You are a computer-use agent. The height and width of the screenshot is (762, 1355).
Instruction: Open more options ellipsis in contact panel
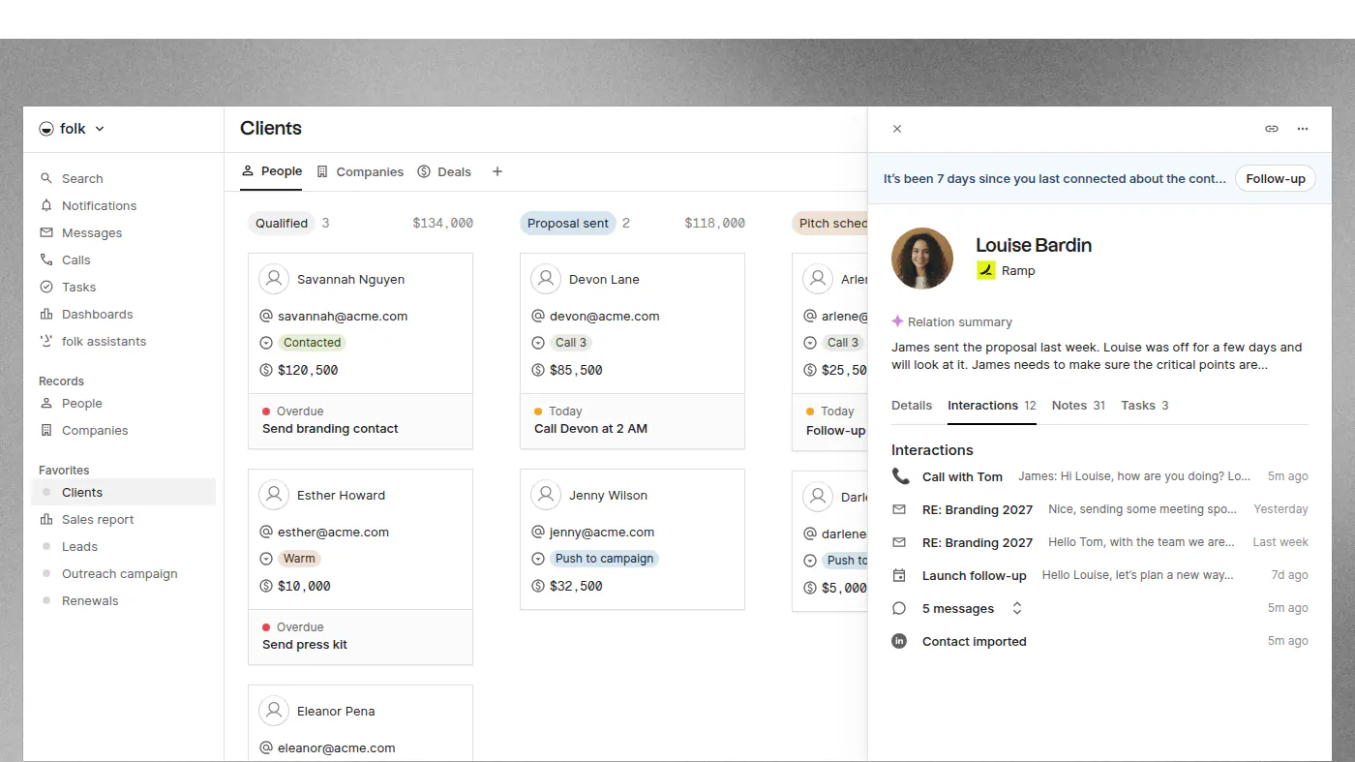pos(1303,129)
